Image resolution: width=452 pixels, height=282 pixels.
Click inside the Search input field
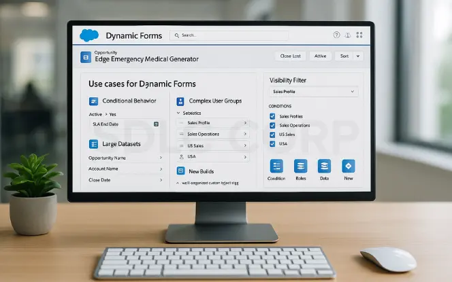[x=229, y=35]
